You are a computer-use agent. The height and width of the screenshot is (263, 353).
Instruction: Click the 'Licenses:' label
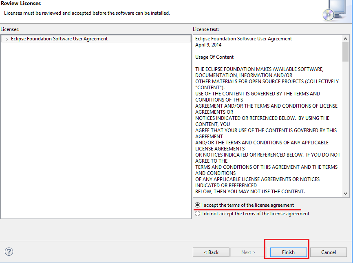(10, 29)
